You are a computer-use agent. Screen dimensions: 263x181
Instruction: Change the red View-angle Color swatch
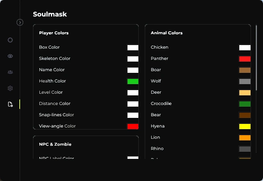coord(133,126)
